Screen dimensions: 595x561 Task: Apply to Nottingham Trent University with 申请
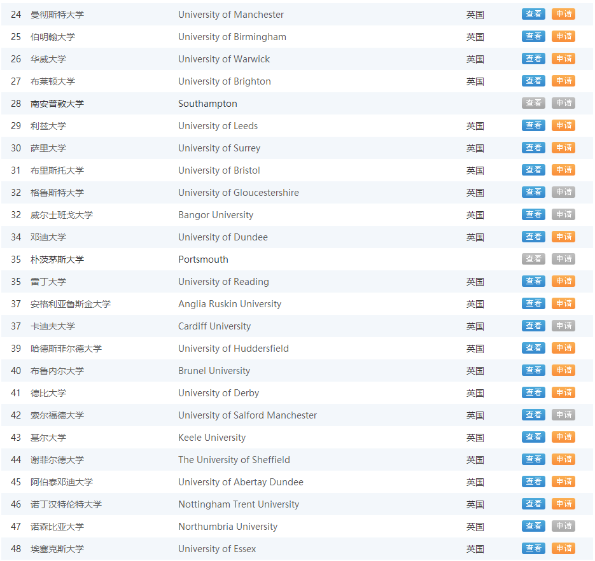(x=563, y=504)
